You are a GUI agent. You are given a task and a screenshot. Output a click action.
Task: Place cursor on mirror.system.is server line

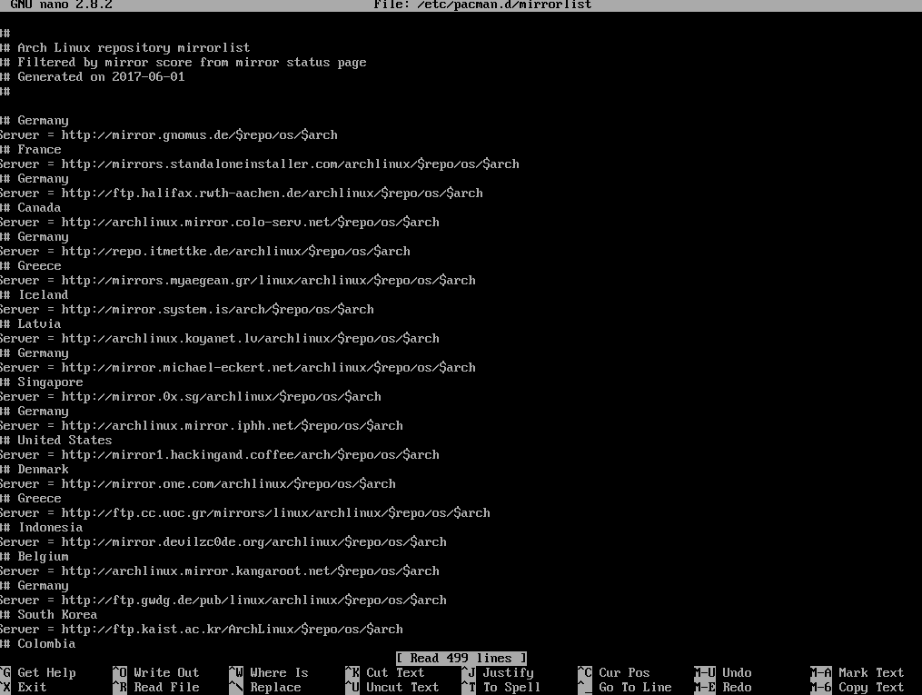pos(187,310)
